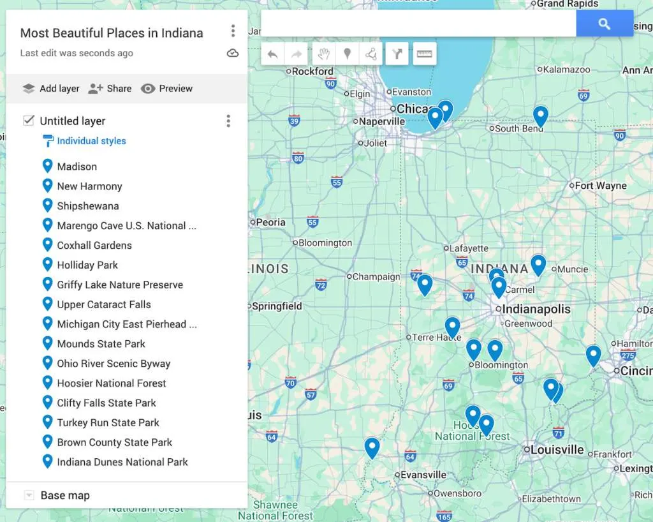The image size is (653, 522).
Task: Select Shipshewana place entry
Action: pyautogui.click(x=88, y=205)
